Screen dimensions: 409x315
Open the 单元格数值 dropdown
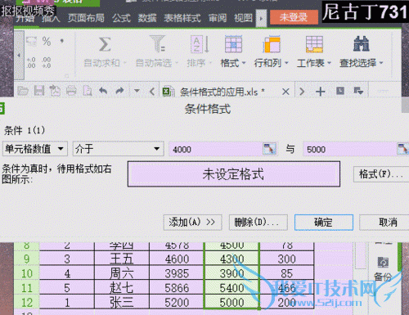[35, 149]
